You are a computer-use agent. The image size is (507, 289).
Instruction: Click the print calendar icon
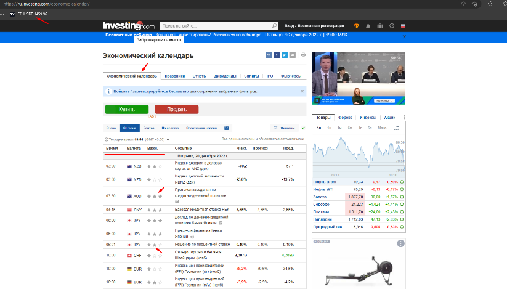coord(303,55)
